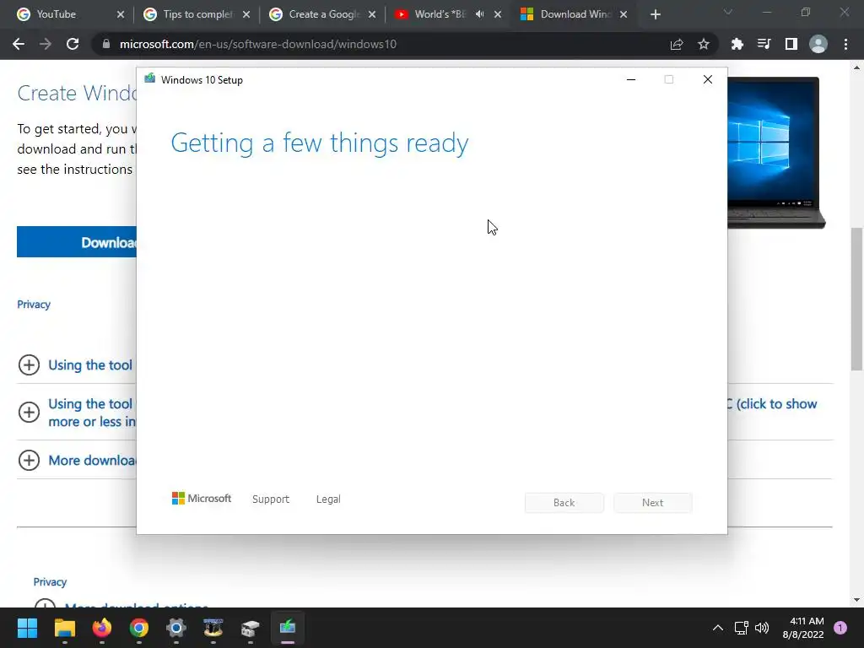864x648 pixels.
Task: Open the Windows Start menu
Action: tap(27, 628)
